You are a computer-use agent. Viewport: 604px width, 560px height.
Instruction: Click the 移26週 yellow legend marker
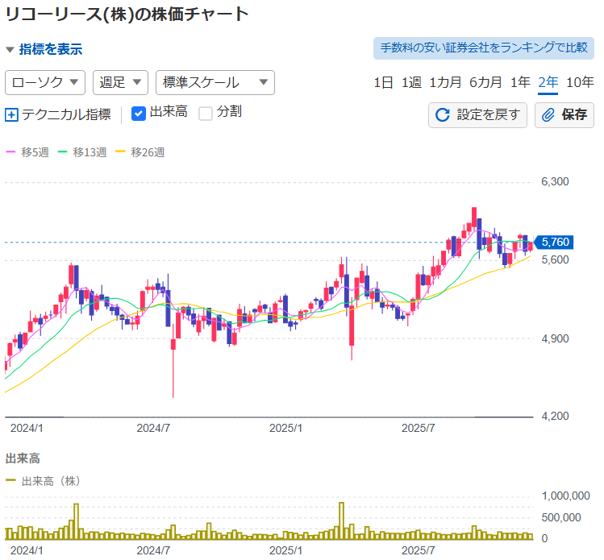pos(121,151)
